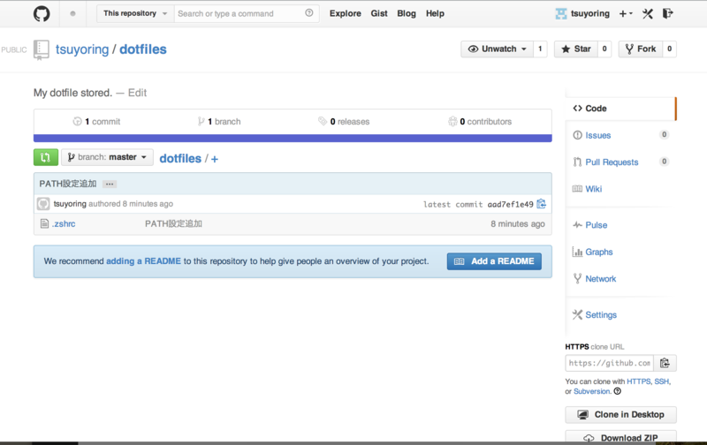Click green compare and review button

pos(46,157)
